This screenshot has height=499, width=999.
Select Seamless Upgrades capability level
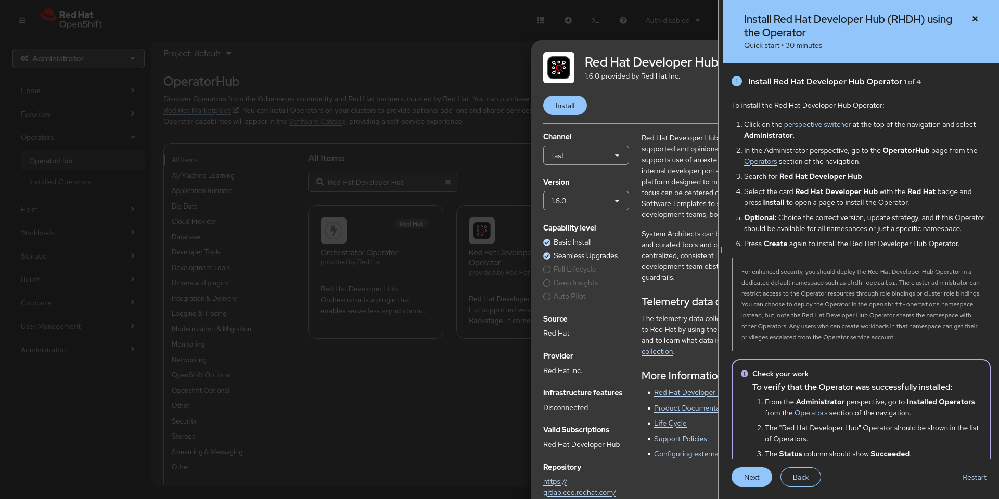pyautogui.click(x=580, y=255)
